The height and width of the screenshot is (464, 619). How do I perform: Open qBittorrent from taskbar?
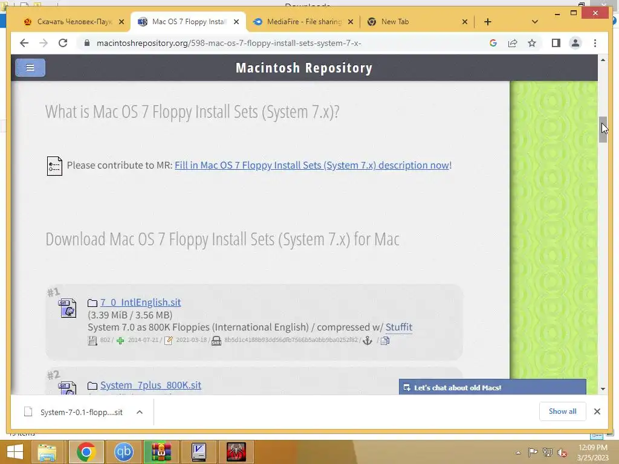point(123,452)
